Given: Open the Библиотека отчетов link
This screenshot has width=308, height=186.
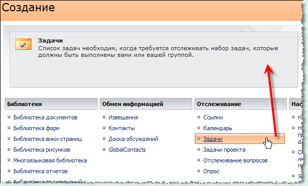Looking at the screenshot, I should click(41, 171).
